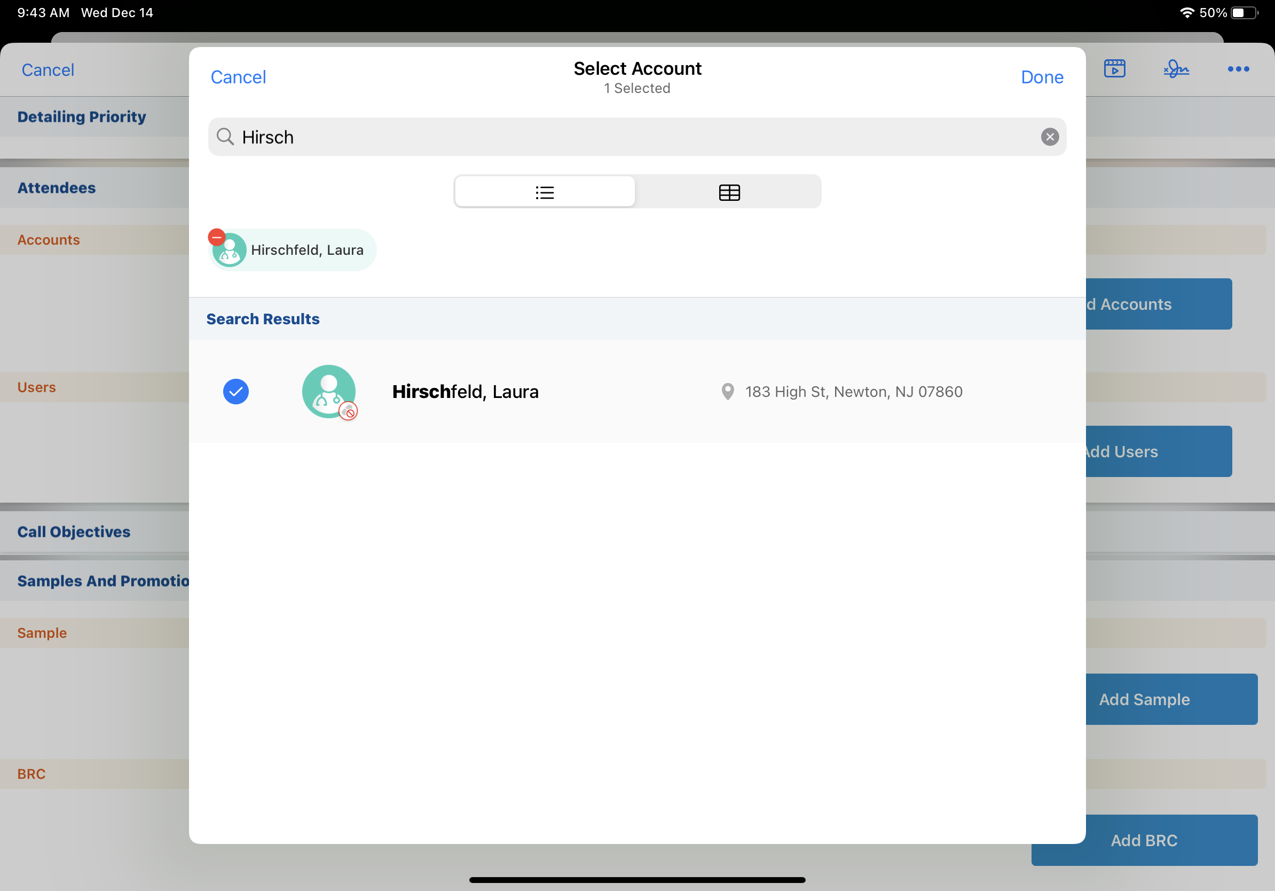The height and width of the screenshot is (891, 1275).
Task: Expand the Detailing Priority section header
Action: point(82,116)
